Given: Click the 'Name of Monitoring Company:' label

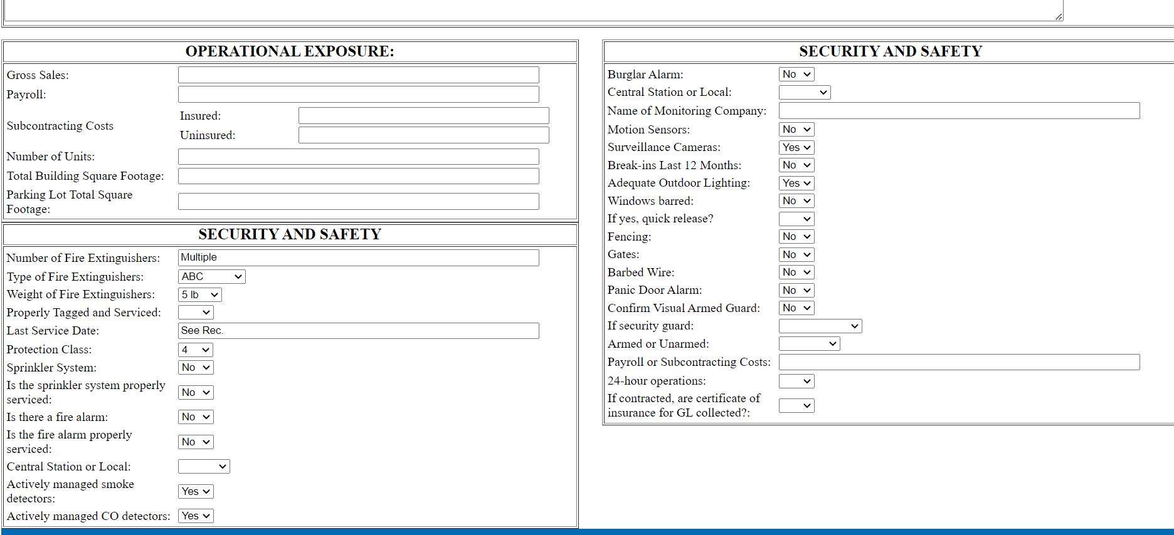Looking at the screenshot, I should pos(687,111).
